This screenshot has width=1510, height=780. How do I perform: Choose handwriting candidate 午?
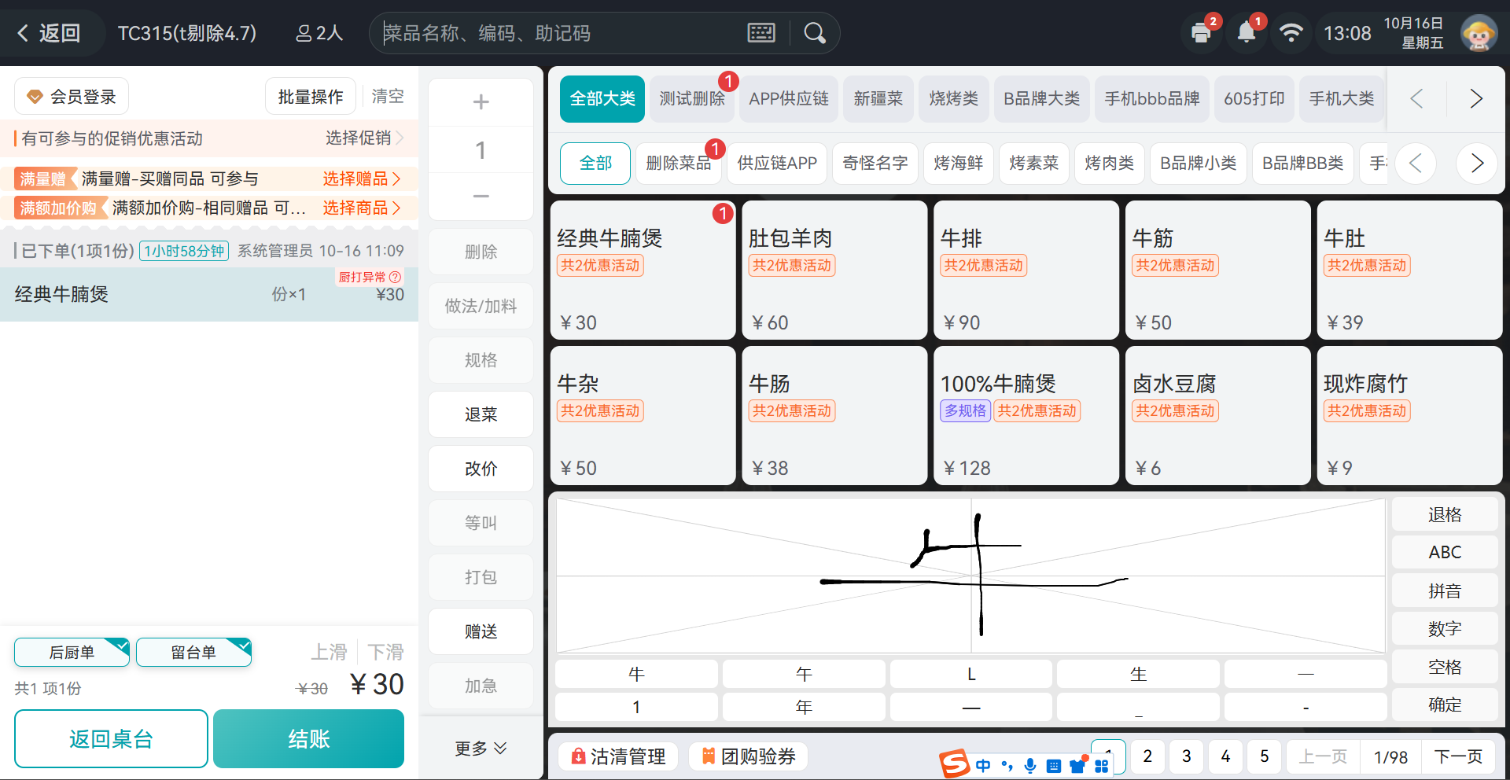tap(804, 674)
